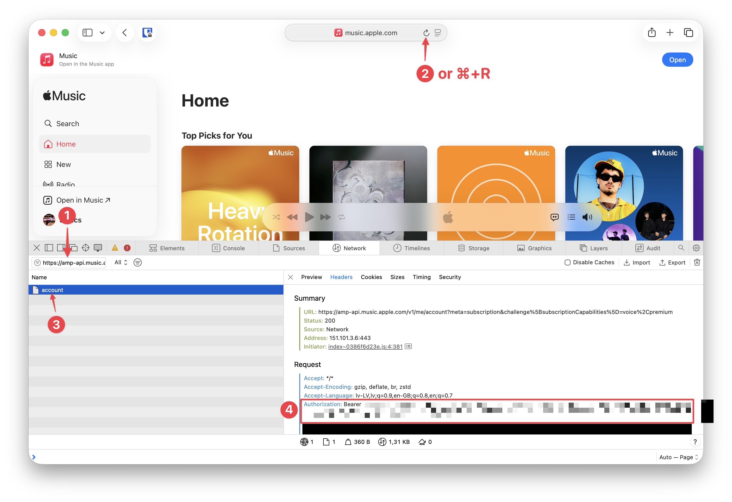732x502 pixels.
Task: Open Web Inspector settings gear
Action: 696,248
